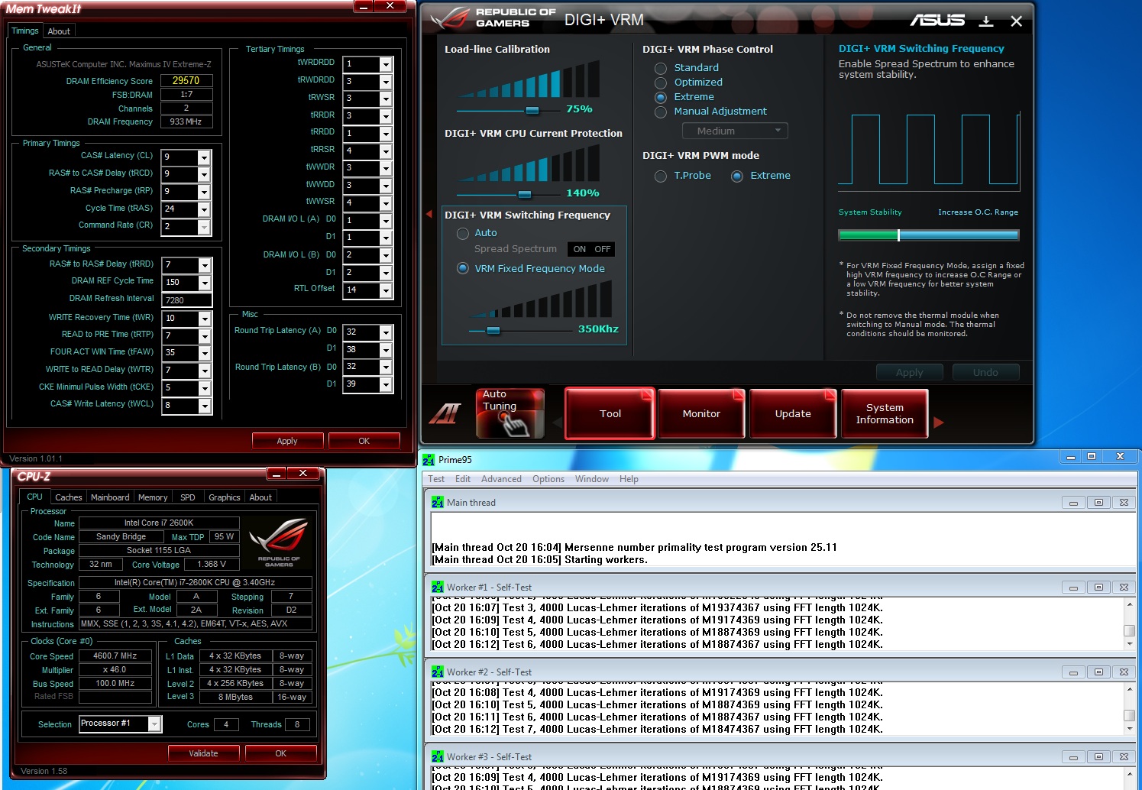
Task: Click the red right arrow beside System Information
Action: point(939,423)
